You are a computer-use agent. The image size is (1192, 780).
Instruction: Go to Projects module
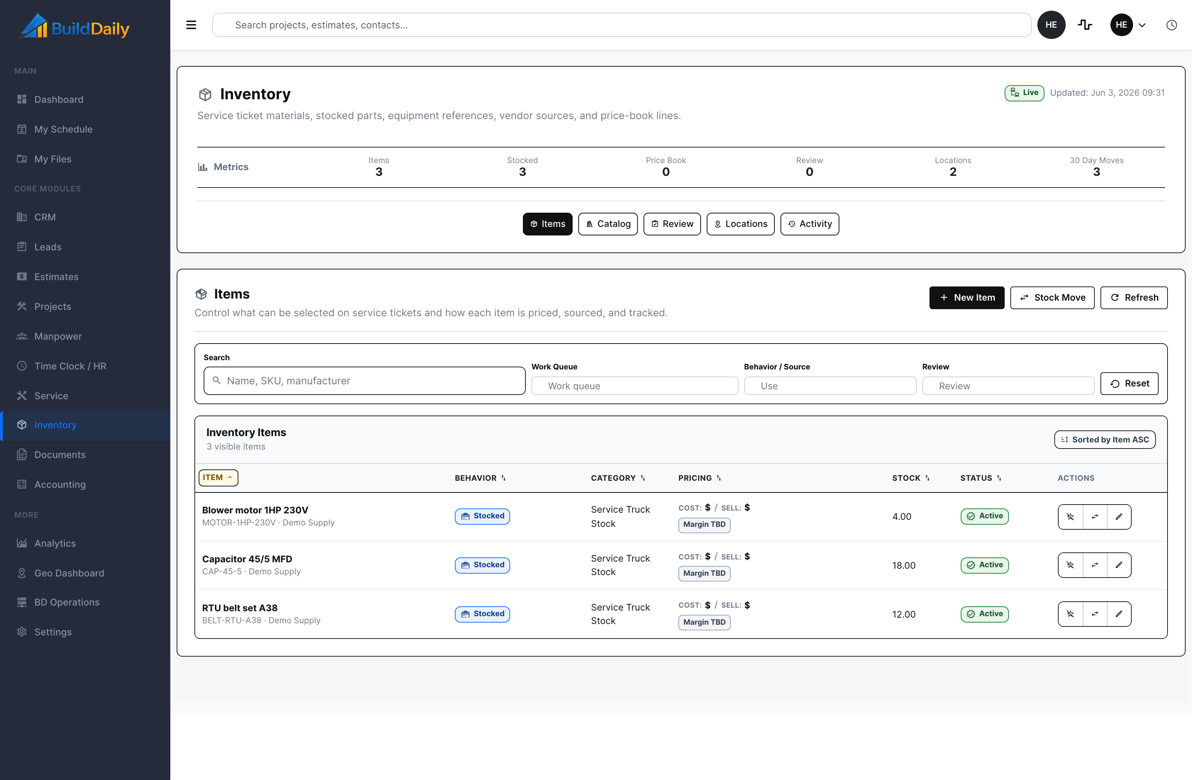click(85, 306)
